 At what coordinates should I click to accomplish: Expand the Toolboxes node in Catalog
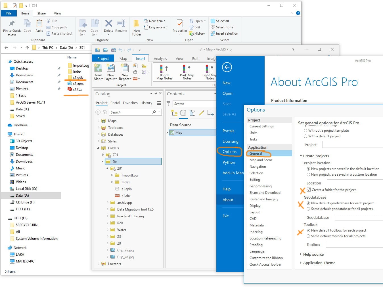tap(98, 128)
